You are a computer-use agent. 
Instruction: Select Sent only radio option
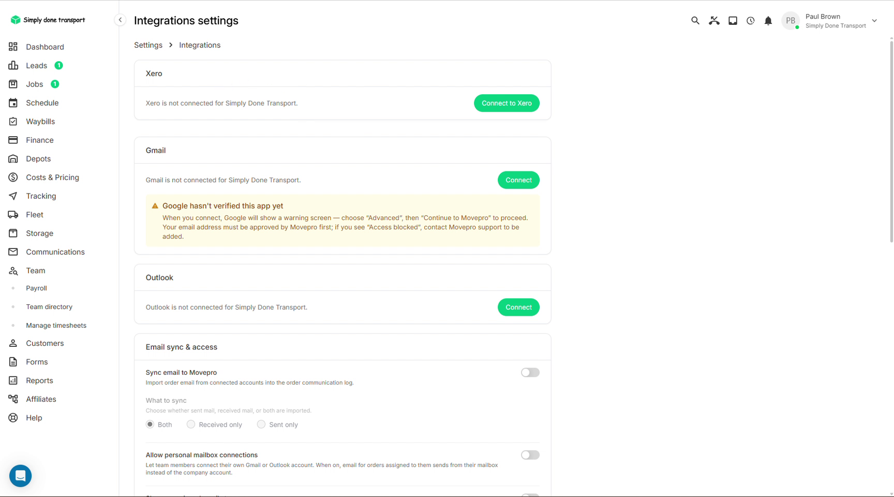[261, 424]
